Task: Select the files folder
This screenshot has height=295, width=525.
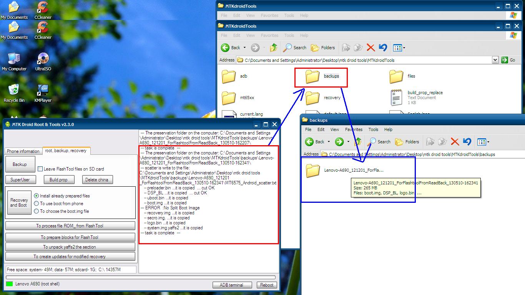Action: pyautogui.click(x=402, y=76)
